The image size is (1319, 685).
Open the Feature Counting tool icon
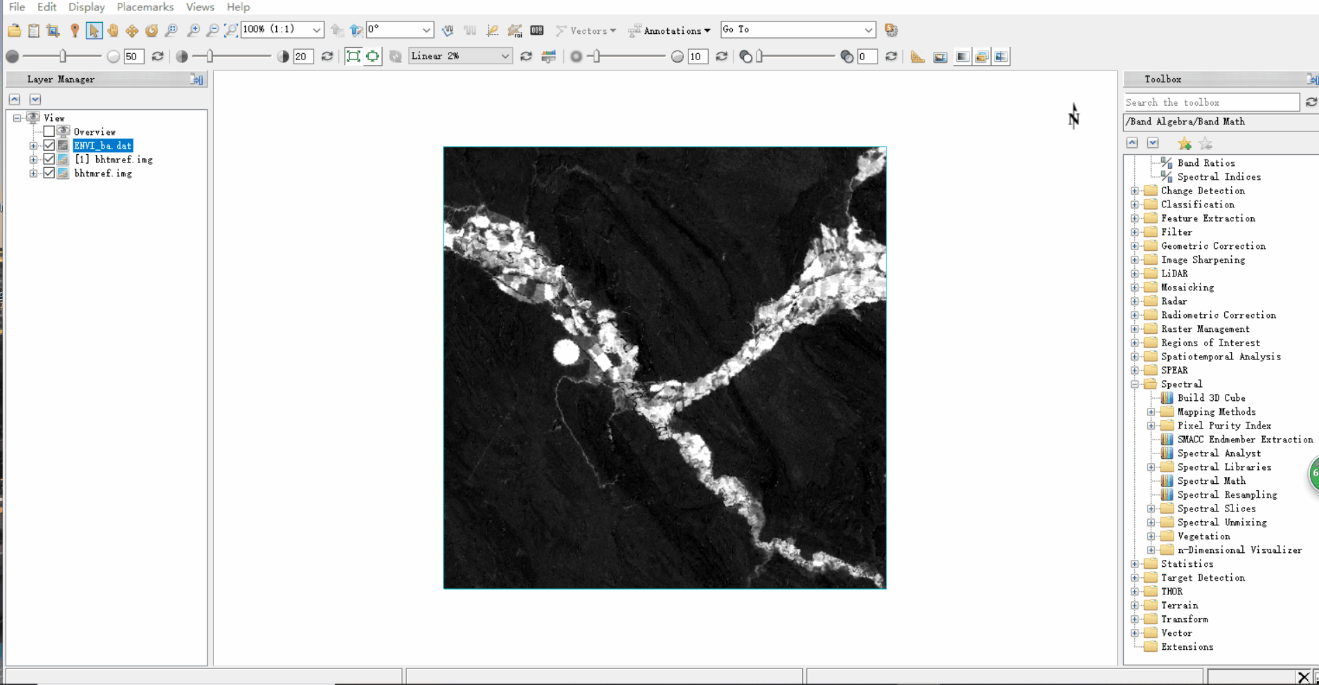[x=536, y=30]
